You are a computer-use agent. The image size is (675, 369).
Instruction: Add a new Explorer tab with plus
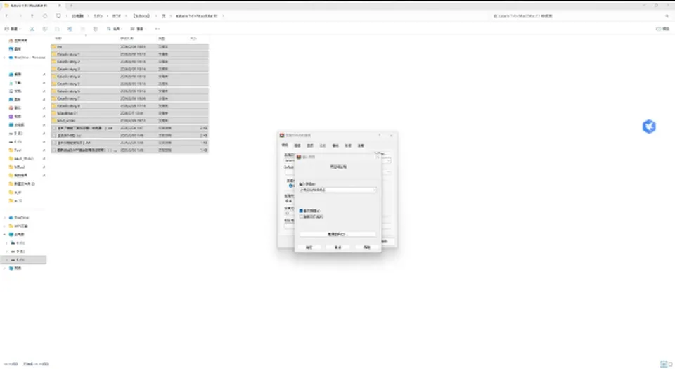pyautogui.click(x=71, y=6)
